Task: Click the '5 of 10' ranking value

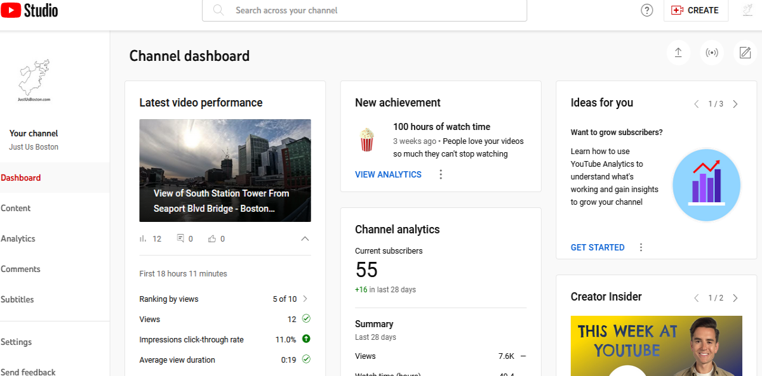Action: (x=284, y=299)
